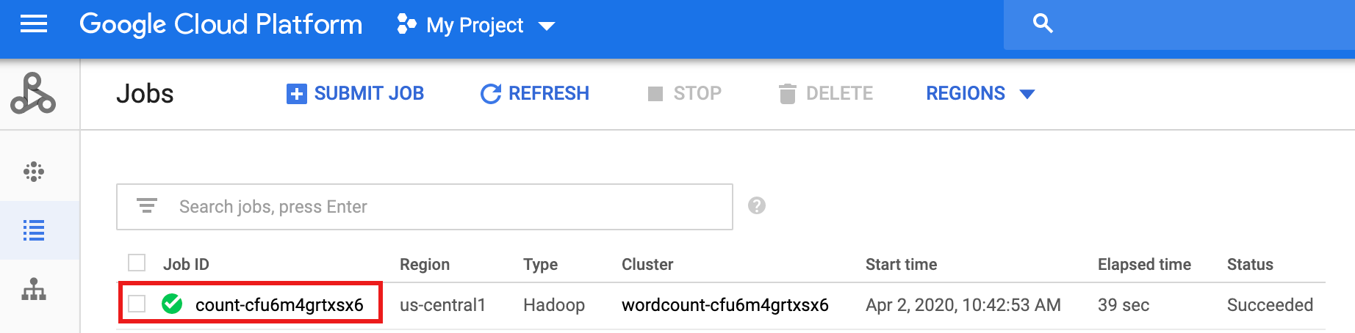
Task: Click the green succeeded status checkmark
Action: pos(172,304)
